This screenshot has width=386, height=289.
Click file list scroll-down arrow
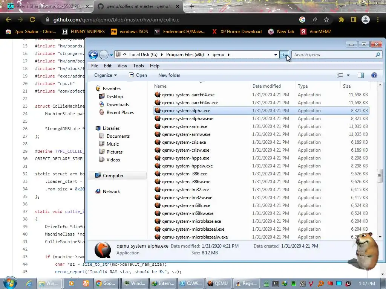tap(380, 237)
